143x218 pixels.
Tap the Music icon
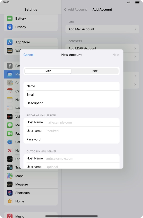[x=10, y=216]
